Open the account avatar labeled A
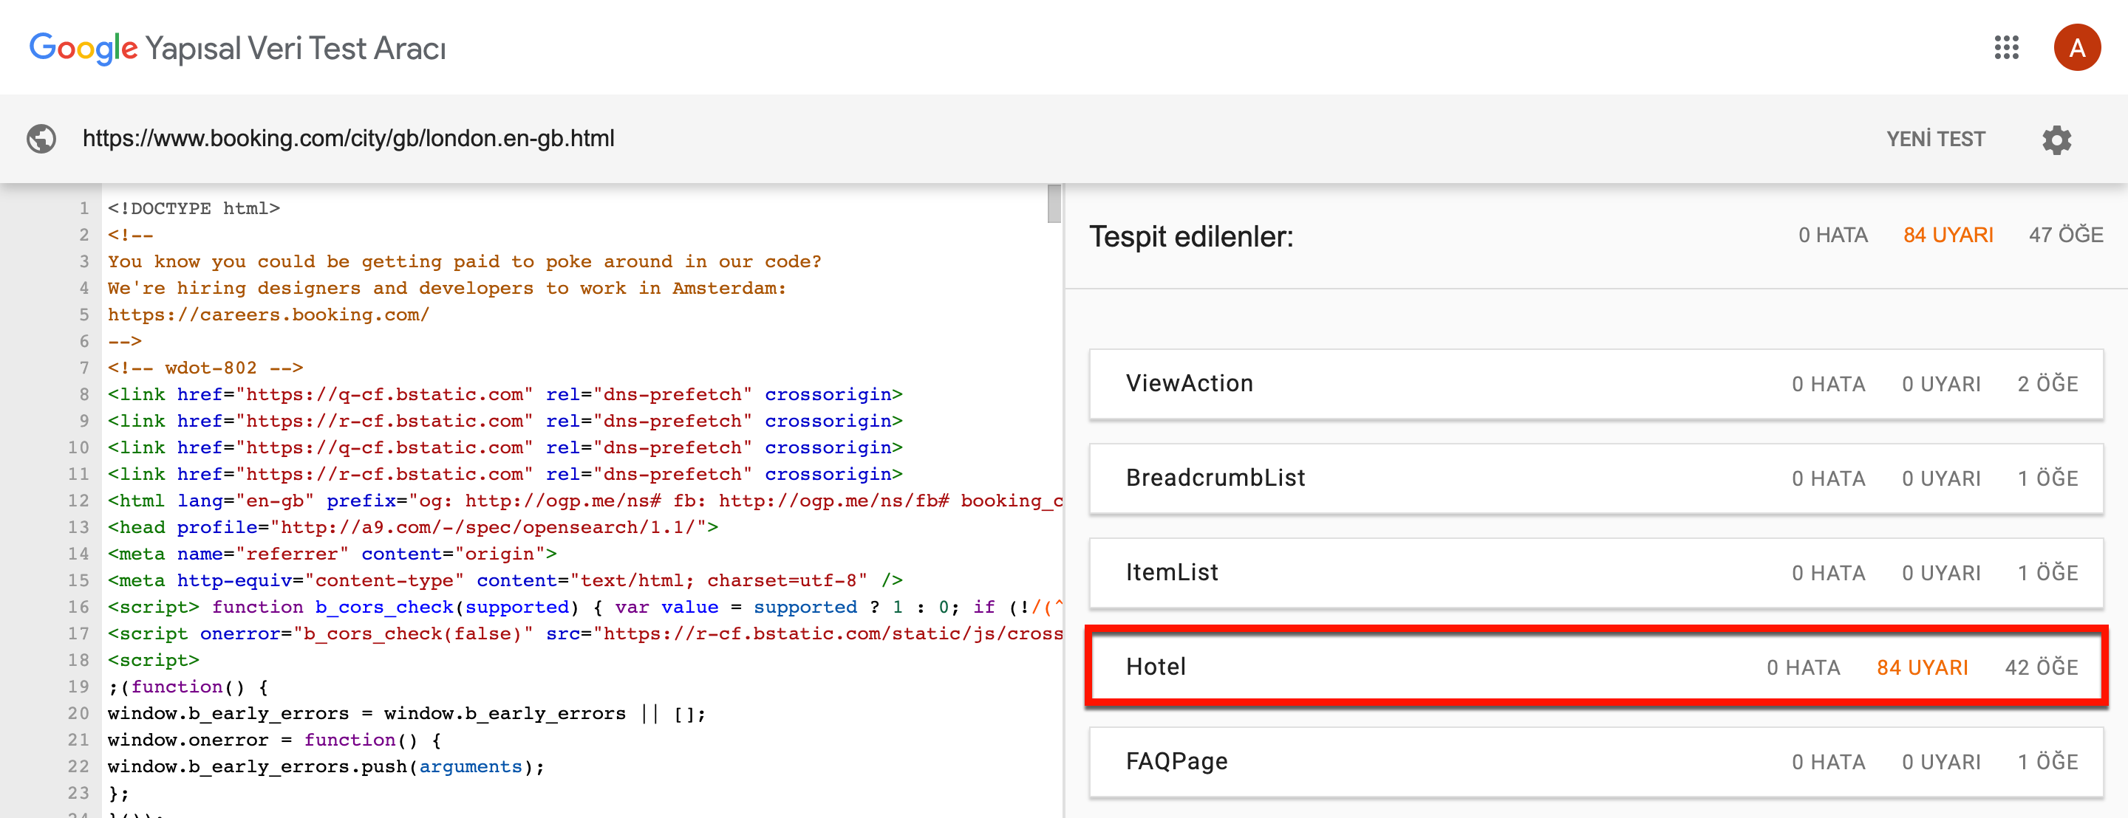Image resolution: width=2128 pixels, height=818 pixels. 2077,48
